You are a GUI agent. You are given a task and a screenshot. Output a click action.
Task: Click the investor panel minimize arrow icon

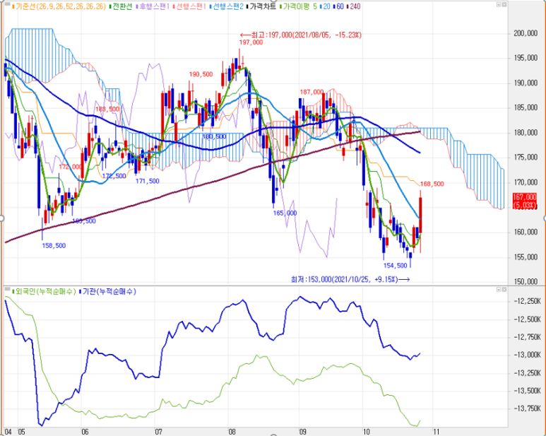tap(499, 290)
